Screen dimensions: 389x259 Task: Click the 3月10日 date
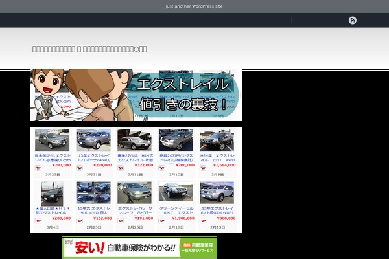click(x=176, y=174)
